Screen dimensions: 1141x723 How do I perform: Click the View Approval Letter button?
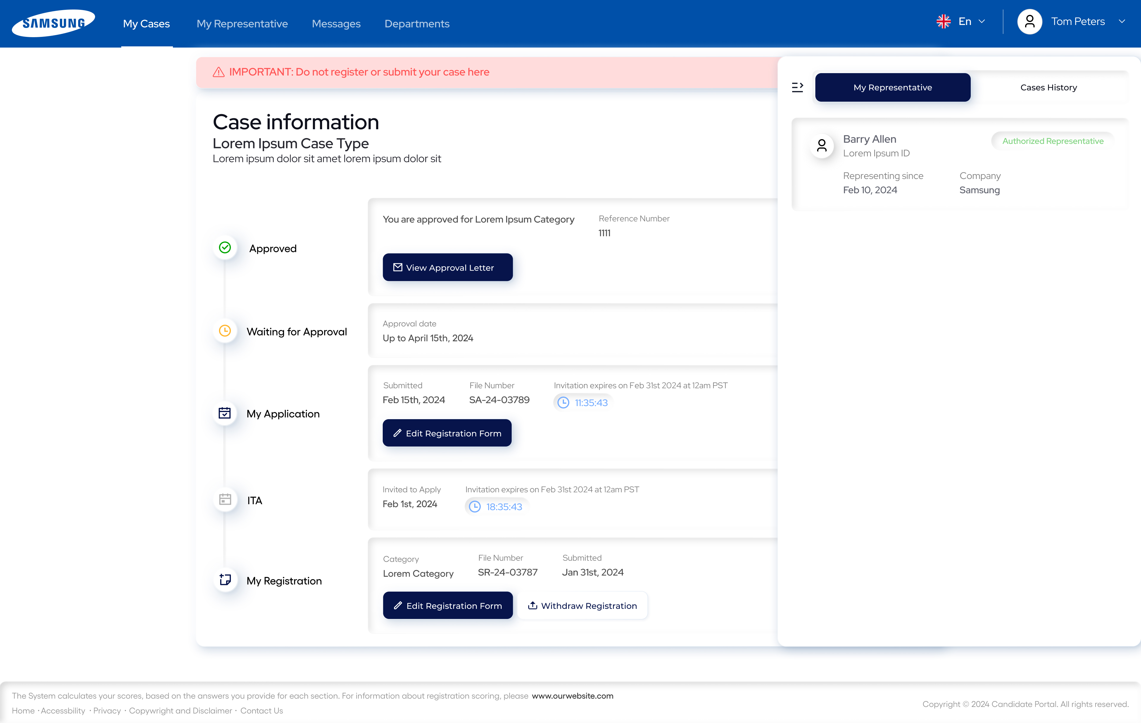pyautogui.click(x=447, y=267)
